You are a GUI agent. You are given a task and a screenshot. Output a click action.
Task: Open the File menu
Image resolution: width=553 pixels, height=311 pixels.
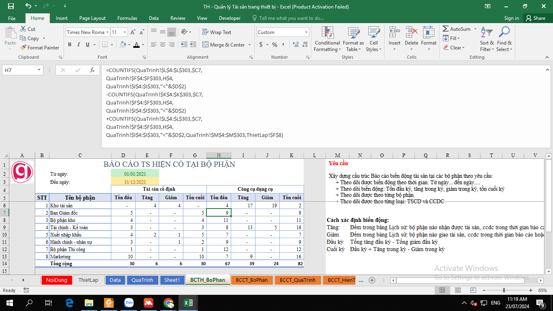coord(12,18)
